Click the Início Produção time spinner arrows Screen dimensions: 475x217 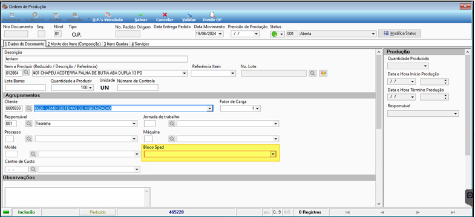[445, 81]
